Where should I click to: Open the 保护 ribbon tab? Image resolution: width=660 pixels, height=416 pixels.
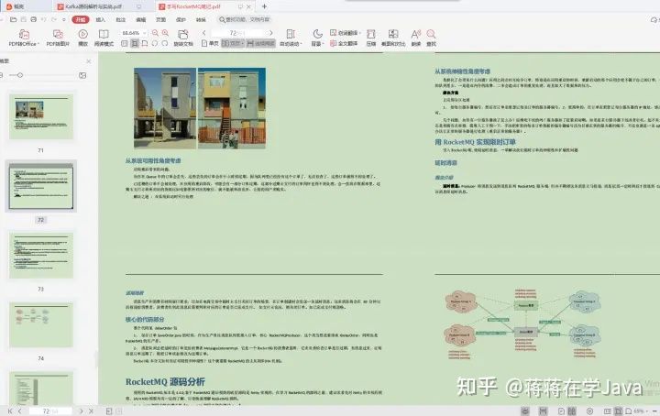pos(181,20)
